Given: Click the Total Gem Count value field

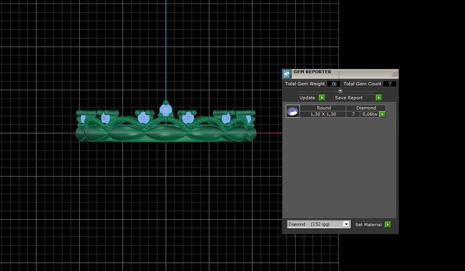Looking at the screenshot, I should click(x=390, y=84).
